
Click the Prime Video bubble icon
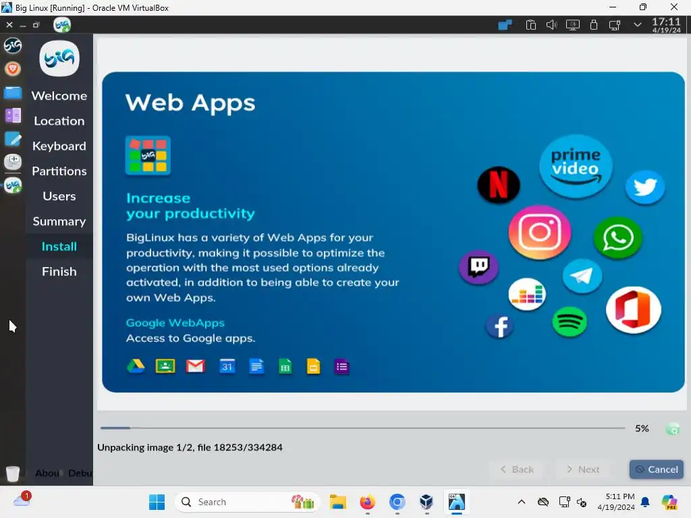pyautogui.click(x=576, y=166)
